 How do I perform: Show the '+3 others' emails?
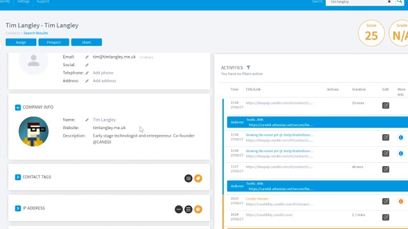click(146, 57)
